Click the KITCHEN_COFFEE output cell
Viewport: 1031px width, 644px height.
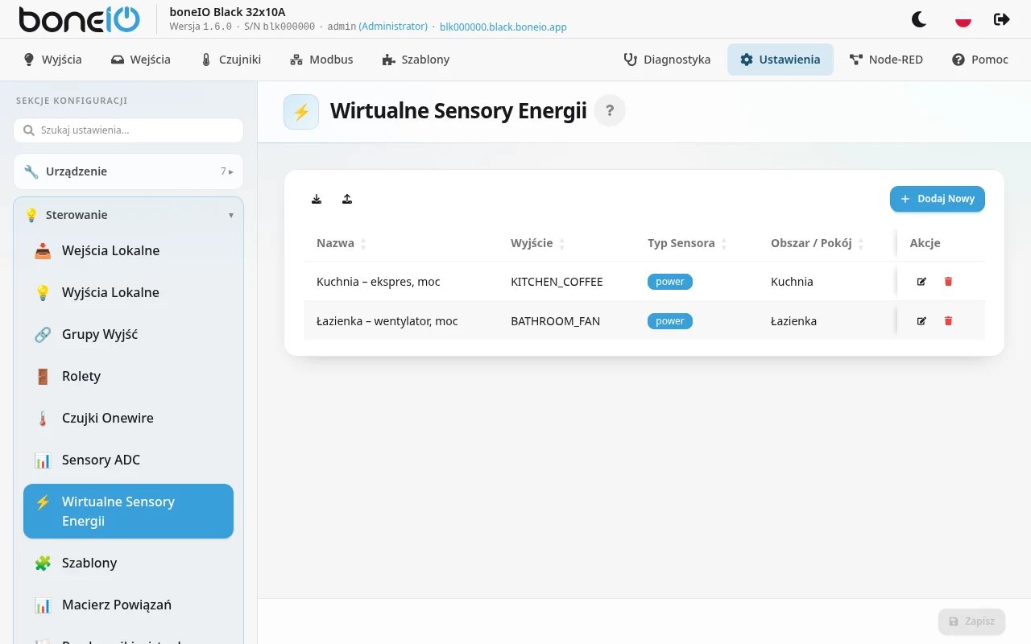[557, 282]
